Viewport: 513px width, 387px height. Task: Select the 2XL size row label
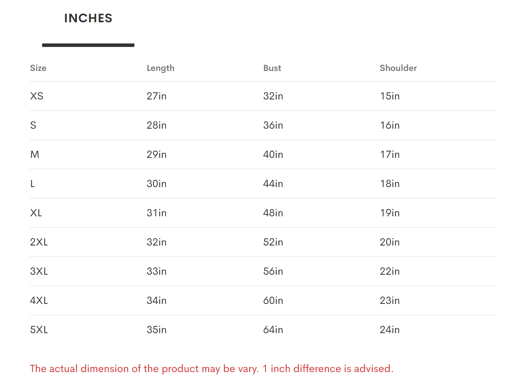tap(39, 242)
